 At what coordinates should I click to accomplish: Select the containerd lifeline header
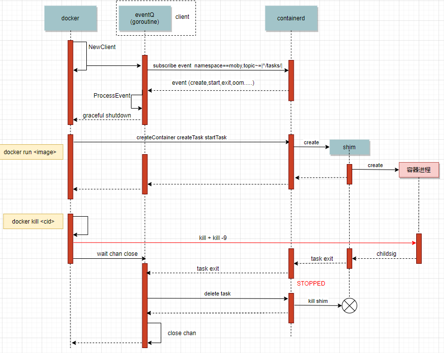point(291,18)
